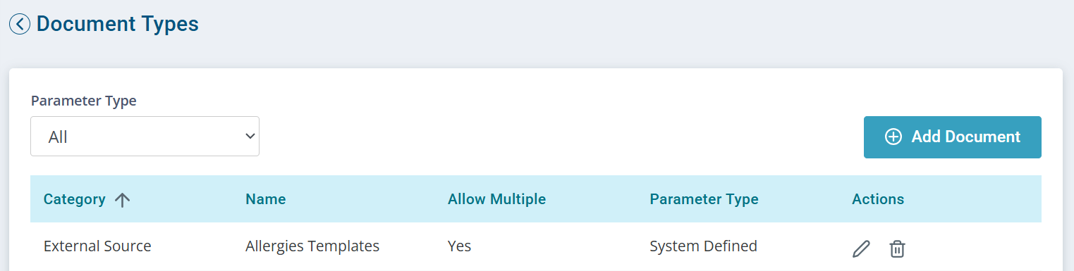Delete Allergies Templates using the trash icon
Image resolution: width=1074 pixels, height=271 pixels.
pos(897,249)
